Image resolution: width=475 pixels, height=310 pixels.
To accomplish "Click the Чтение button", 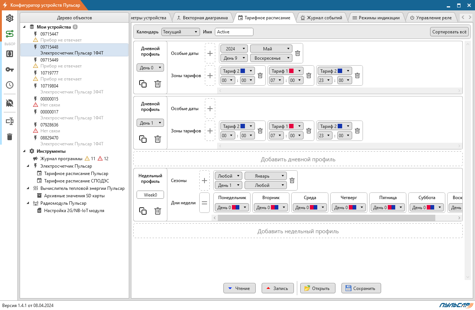I will [x=239, y=288].
